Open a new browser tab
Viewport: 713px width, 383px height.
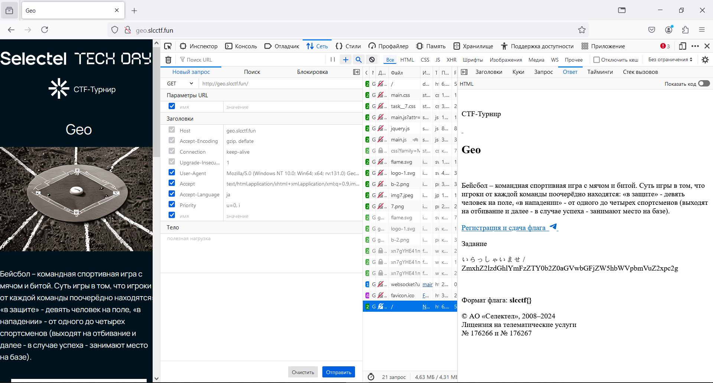[x=134, y=10]
